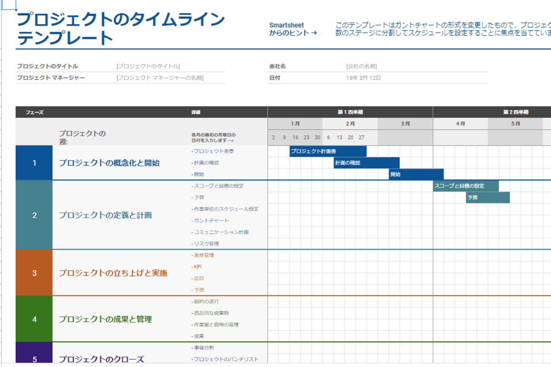Click the プロジェクトの定義と計画 phase title
This screenshot has width=551, height=367.
coord(105,215)
